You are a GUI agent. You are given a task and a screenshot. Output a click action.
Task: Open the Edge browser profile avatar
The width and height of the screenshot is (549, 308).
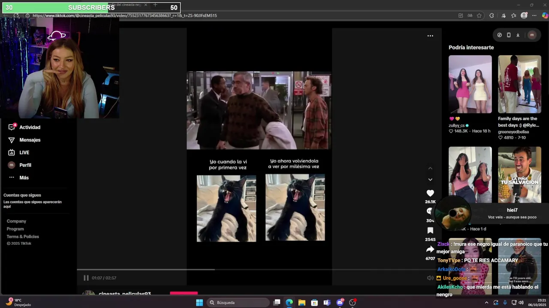coord(524,15)
